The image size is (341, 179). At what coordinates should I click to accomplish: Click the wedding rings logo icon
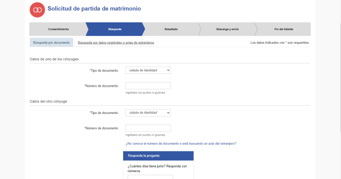click(x=38, y=9)
